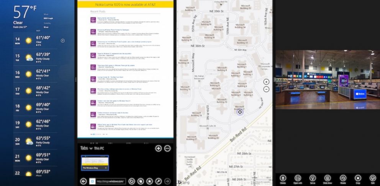
Task: Select The Windows Blog tab thumbnail
Action: [95, 163]
